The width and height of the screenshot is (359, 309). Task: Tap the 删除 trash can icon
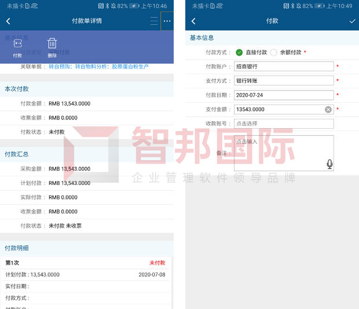52,46
